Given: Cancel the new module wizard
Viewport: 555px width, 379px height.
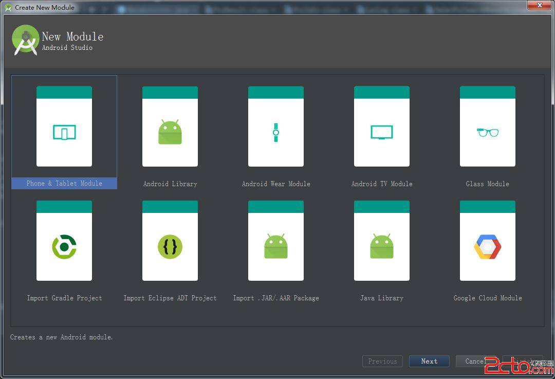Looking at the screenshot, I should pos(476,362).
